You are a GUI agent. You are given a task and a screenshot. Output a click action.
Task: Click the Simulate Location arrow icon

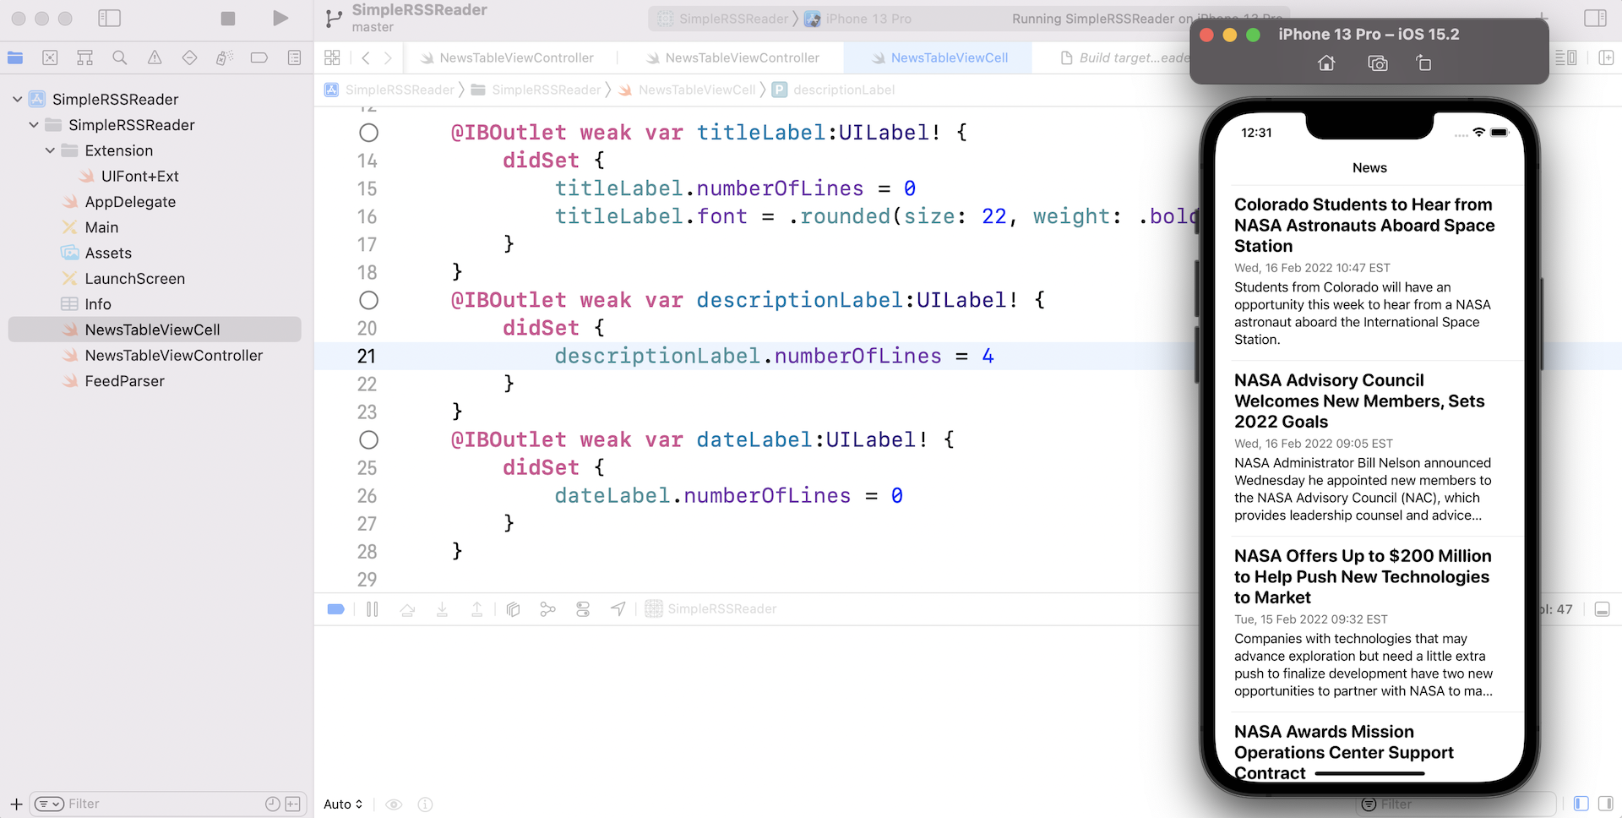(618, 609)
